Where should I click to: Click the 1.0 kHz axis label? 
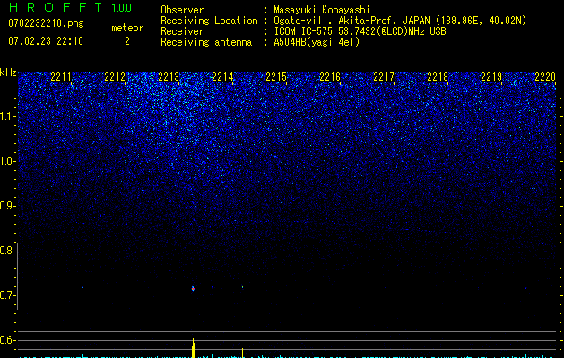pos(7,161)
